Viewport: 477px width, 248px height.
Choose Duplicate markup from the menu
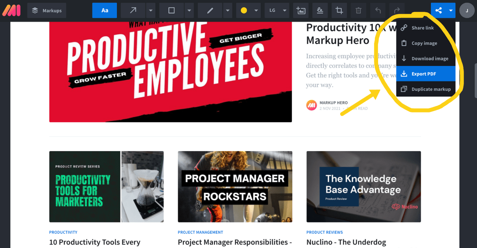pos(425,89)
